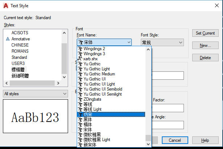Click the font list scrollbar thumb
This screenshot has height=149, width=223.
(148, 138)
